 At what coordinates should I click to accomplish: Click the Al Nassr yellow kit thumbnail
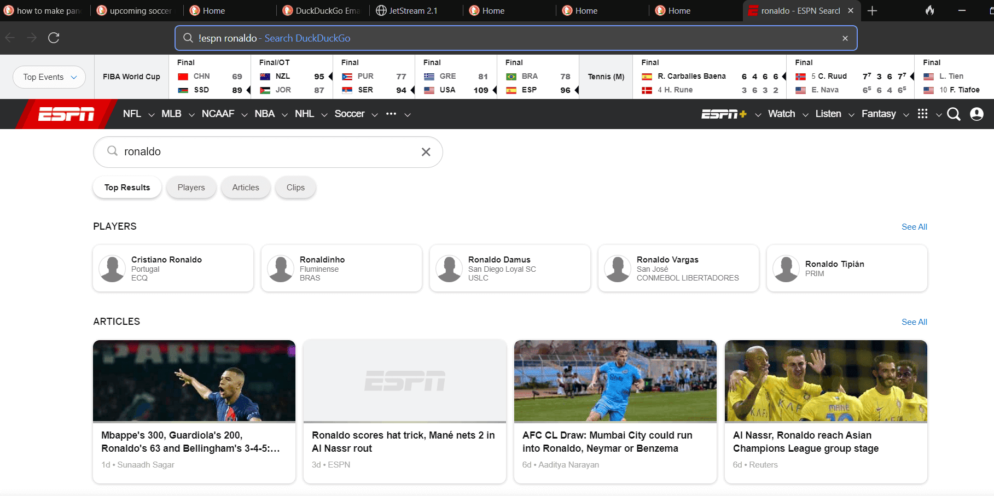point(826,381)
